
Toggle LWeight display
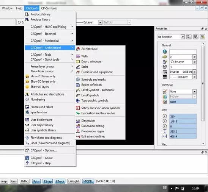[x=74, y=181]
